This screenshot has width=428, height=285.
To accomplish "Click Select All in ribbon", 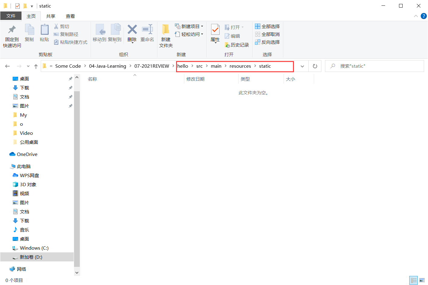I will 267,27.
